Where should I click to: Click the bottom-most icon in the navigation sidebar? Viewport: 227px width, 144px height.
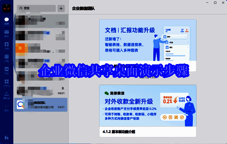tap(6, 137)
